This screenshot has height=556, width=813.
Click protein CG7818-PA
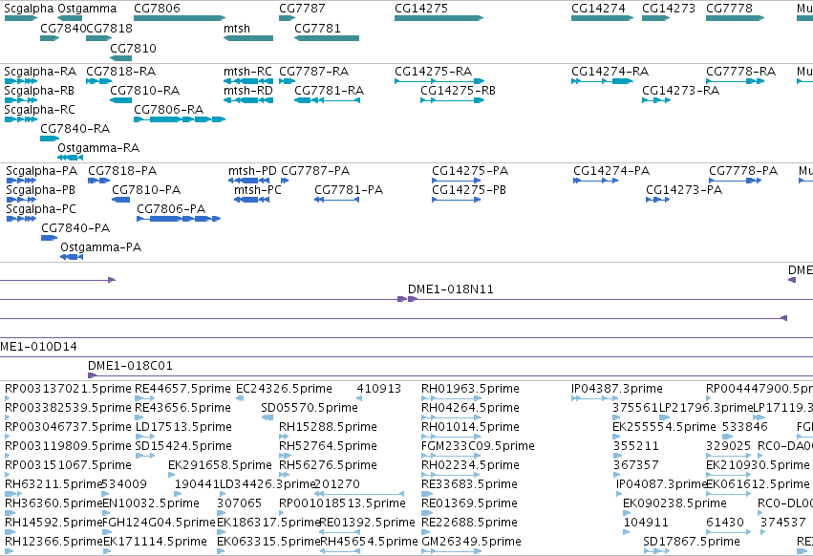click(122, 171)
